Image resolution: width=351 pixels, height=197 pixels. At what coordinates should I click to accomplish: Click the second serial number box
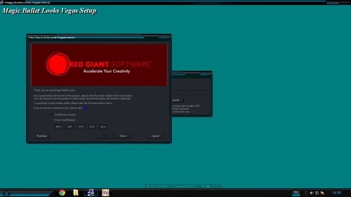(70, 126)
